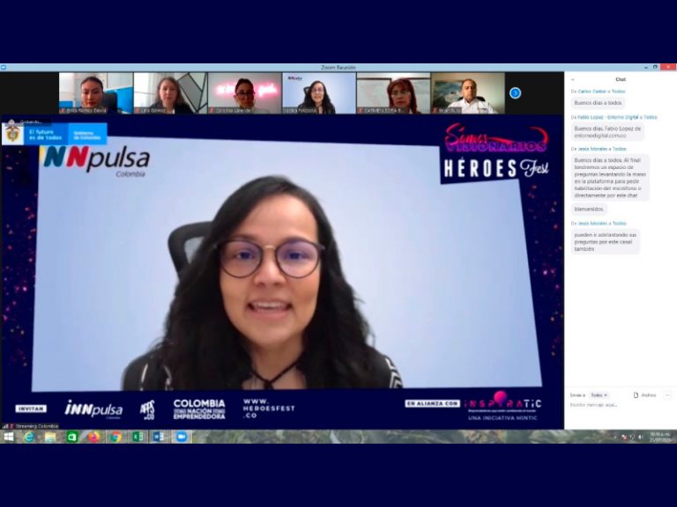Open Firefox from the taskbar
Viewport: 677px width, 507px height.
pos(93,437)
